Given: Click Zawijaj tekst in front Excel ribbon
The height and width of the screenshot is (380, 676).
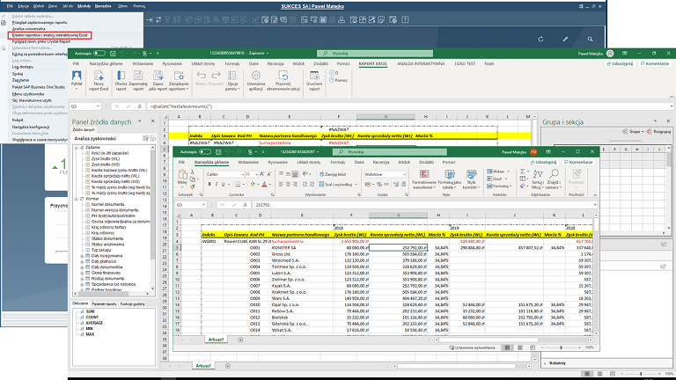Looking at the screenshot, I should click(x=333, y=174).
